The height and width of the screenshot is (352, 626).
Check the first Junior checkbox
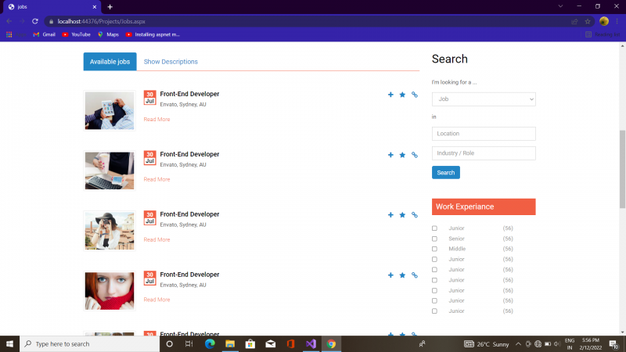pyautogui.click(x=434, y=228)
